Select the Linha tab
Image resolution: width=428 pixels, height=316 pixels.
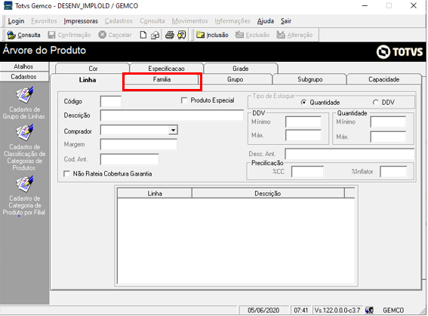pyautogui.click(x=88, y=80)
